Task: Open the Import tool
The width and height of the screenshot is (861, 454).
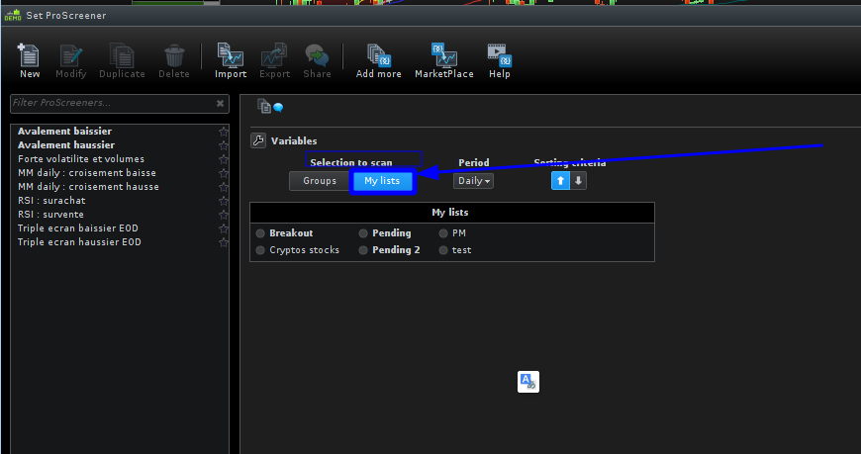Action: pyautogui.click(x=231, y=61)
